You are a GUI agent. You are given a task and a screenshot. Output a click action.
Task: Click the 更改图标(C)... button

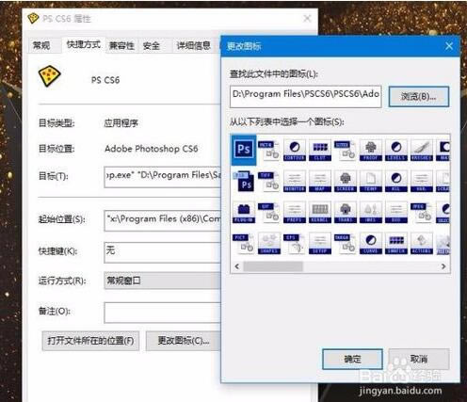pos(184,341)
